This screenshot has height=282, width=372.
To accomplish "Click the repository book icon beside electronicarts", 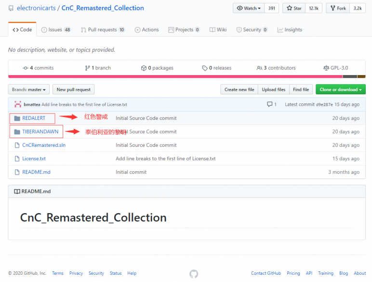I will [11, 9].
